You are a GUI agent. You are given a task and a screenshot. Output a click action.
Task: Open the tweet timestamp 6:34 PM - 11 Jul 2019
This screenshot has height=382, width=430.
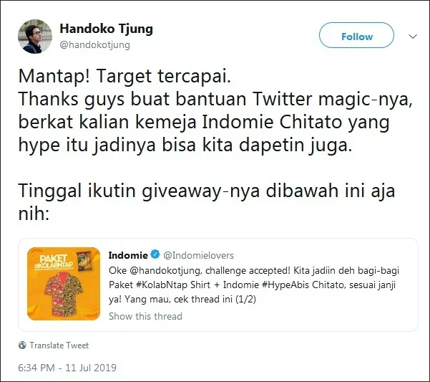pos(67,368)
